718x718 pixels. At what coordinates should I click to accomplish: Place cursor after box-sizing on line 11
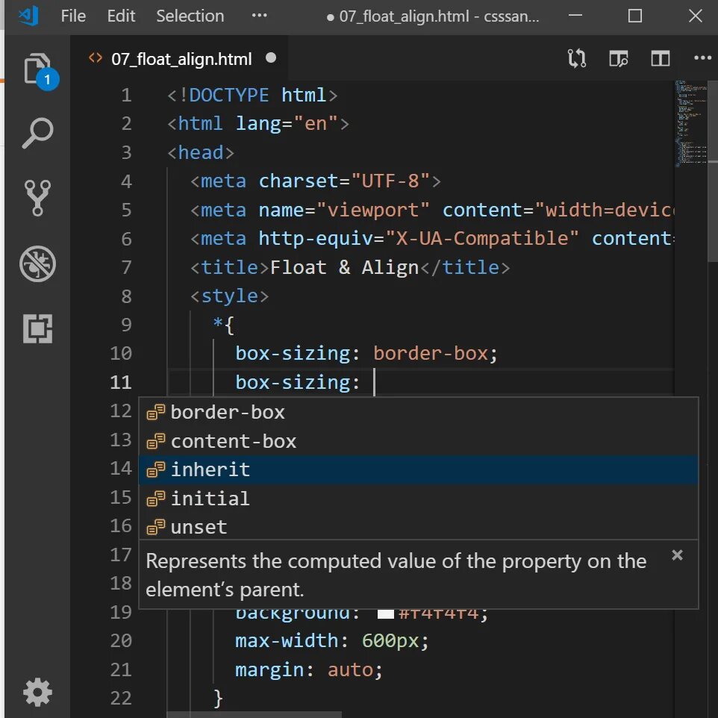[x=374, y=382]
